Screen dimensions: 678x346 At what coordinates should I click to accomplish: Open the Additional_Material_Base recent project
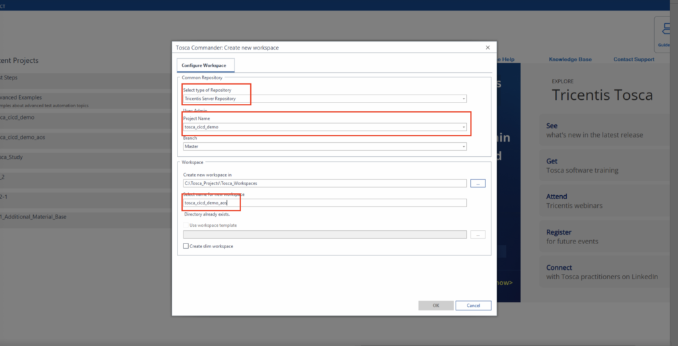pos(87,220)
